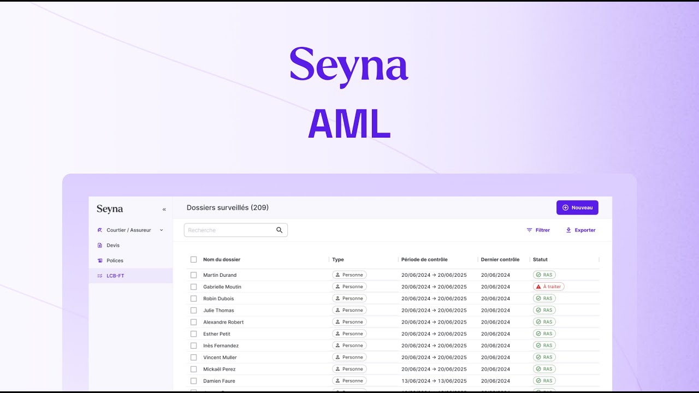The image size is (699, 393).
Task: Check the Alexandre Robert row checkbox
Action: point(193,322)
